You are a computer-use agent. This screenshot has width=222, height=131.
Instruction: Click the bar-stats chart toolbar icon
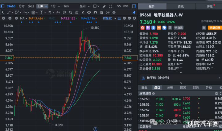coord(76,12)
